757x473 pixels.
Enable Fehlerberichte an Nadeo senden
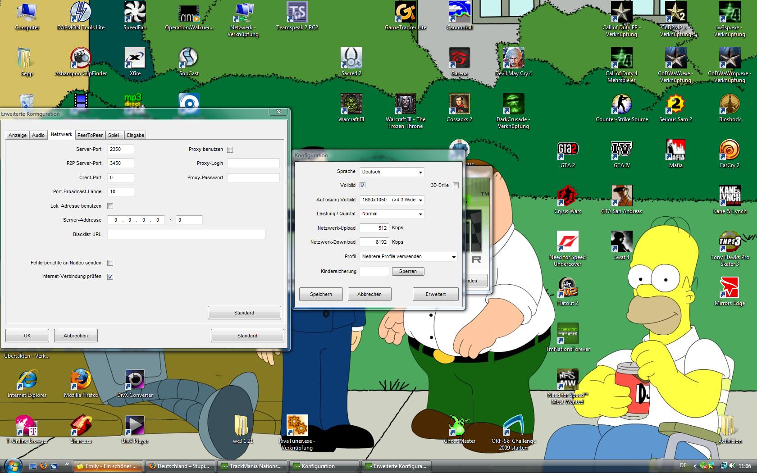[110, 263]
